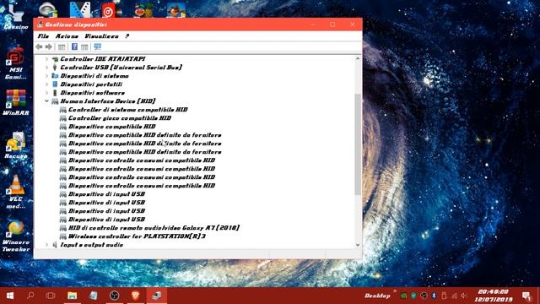
Task: Click the Bluetooth tray icon
Action: 434,296
